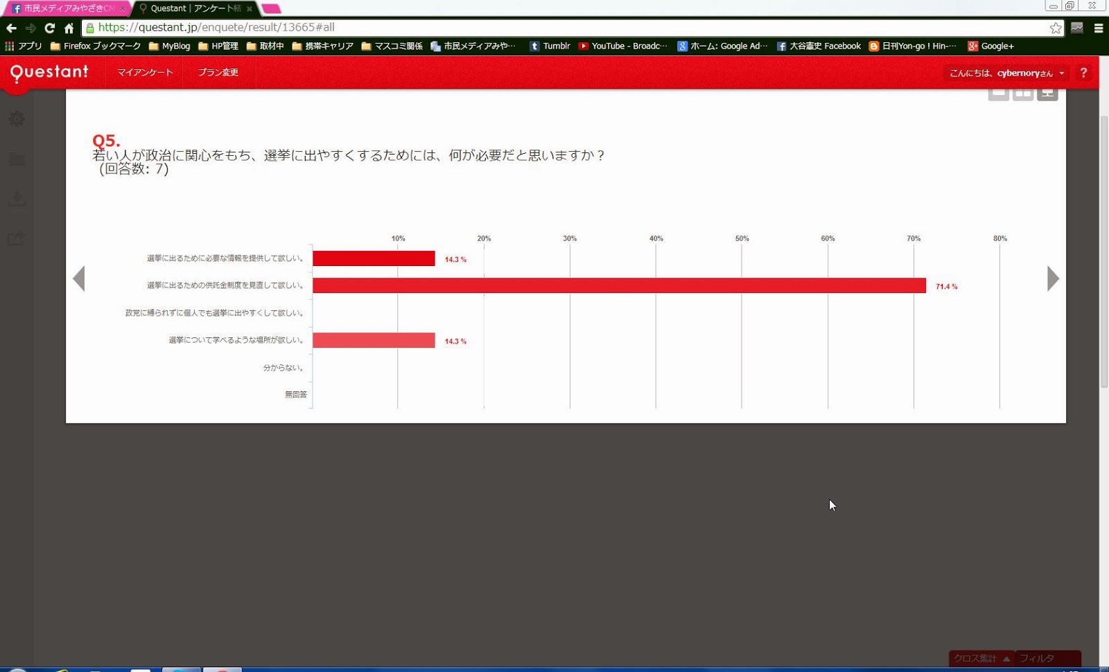Open the マイアンケート menu
Screen dimensions: 1109x672
(x=145, y=73)
